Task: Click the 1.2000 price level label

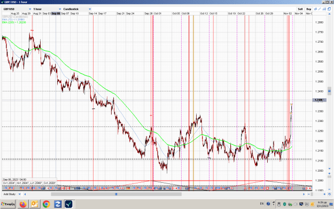Action: click(x=319, y=181)
